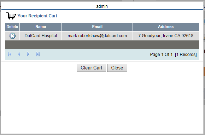
Task: Click the admin dialog title
Action: 102,6
